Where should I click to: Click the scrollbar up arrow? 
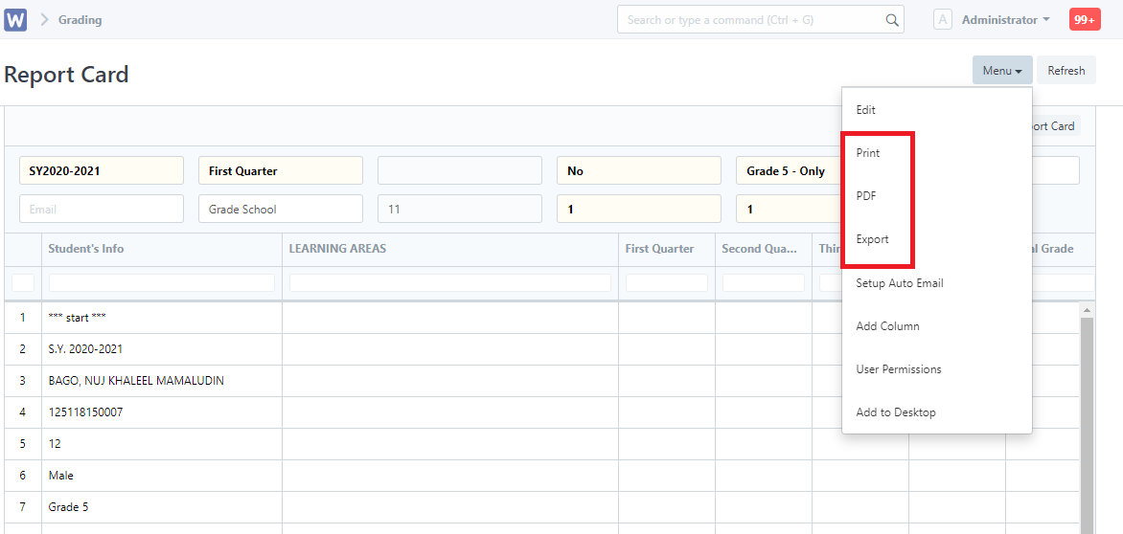pos(1086,310)
